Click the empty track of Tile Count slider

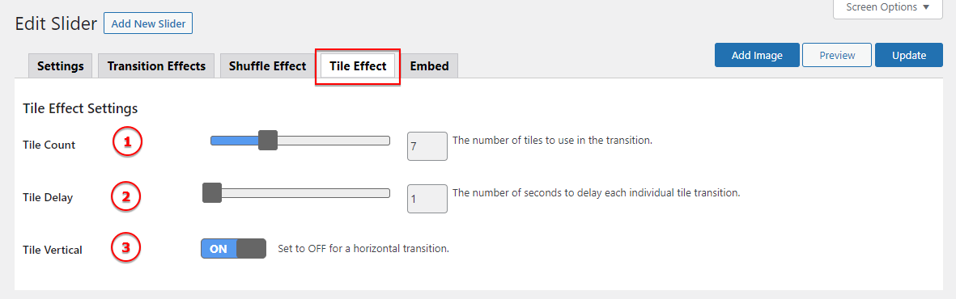click(333, 141)
